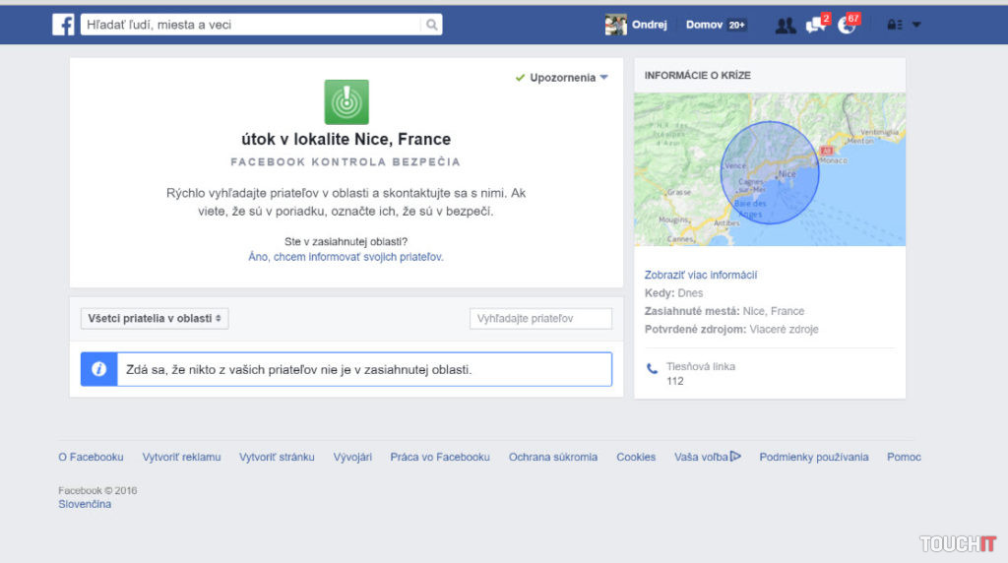Open Zobraziť viac informácií link
1008x563 pixels.
click(701, 276)
